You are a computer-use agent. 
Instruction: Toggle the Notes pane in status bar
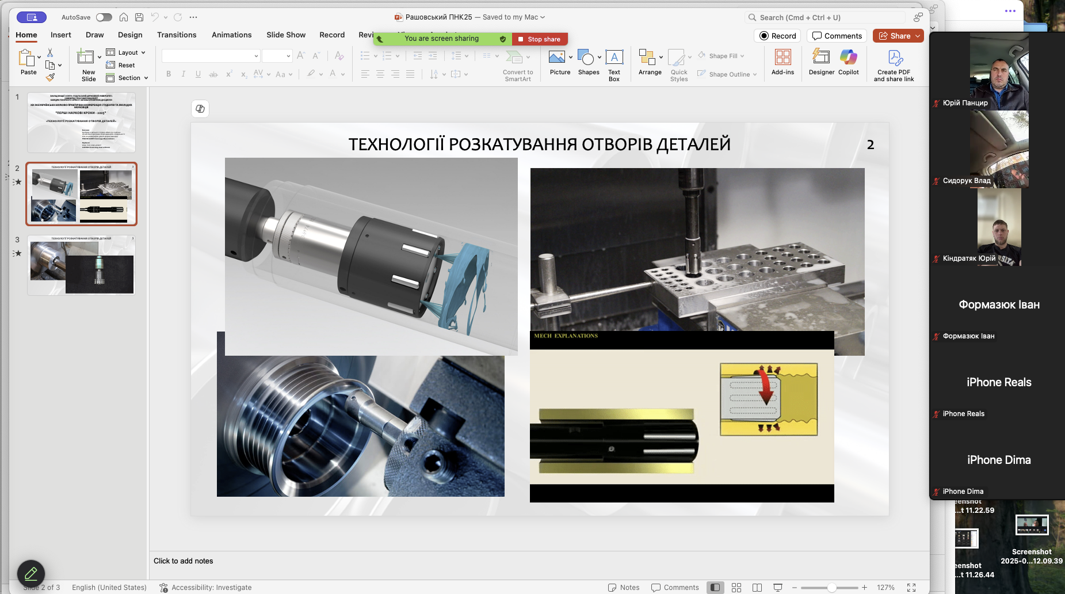coord(624,588)
